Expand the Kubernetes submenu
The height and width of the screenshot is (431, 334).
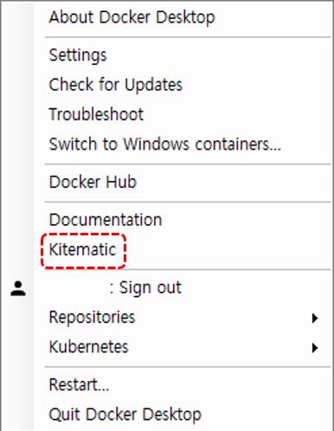coord(183,347)
